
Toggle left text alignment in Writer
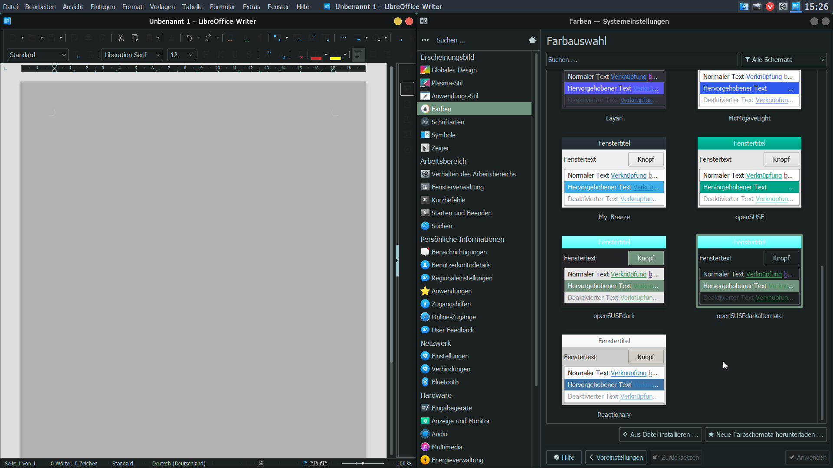tap(358, 55)
